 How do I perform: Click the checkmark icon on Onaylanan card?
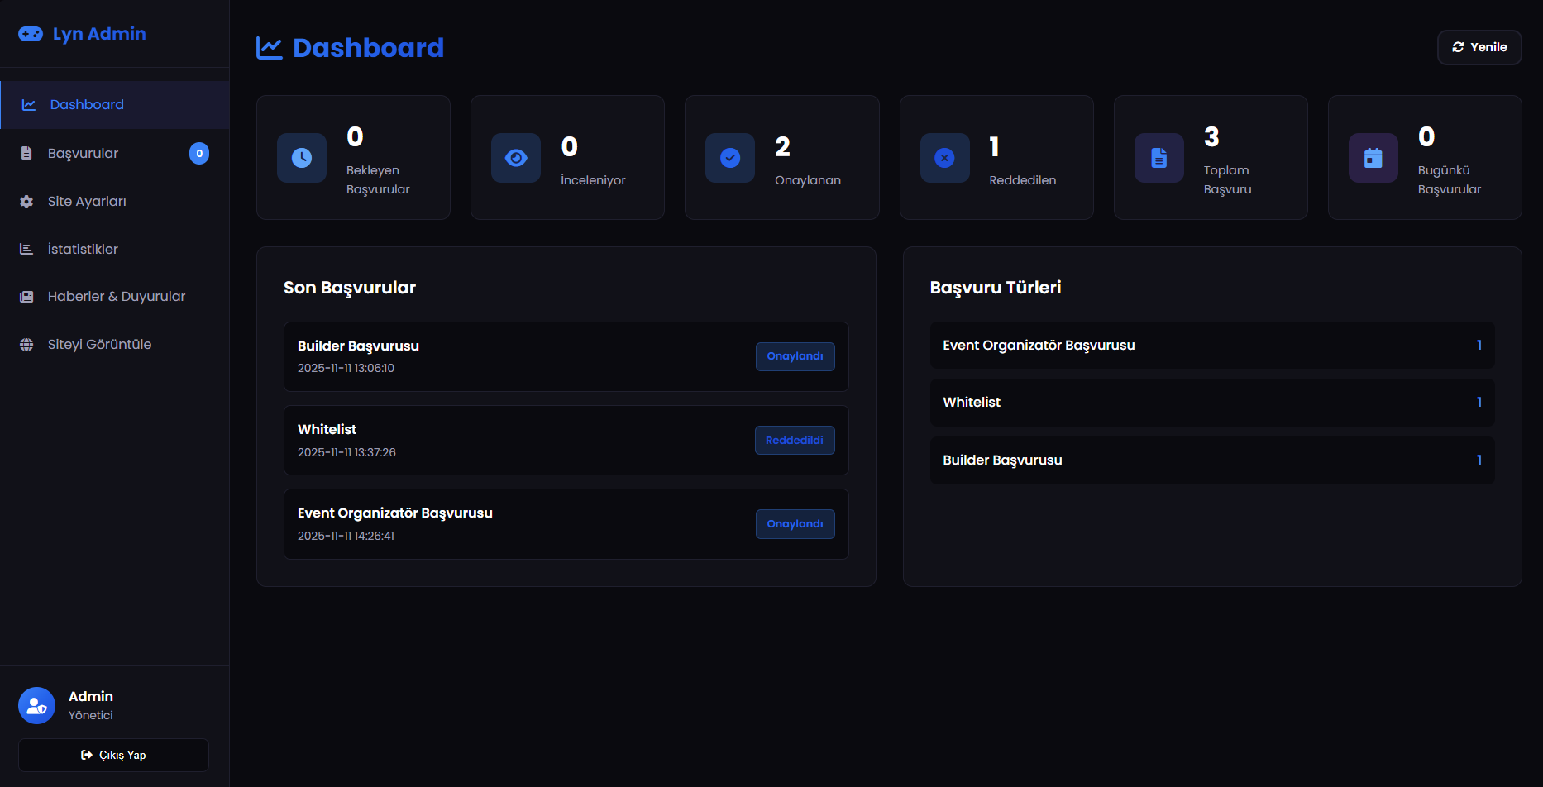730,158
